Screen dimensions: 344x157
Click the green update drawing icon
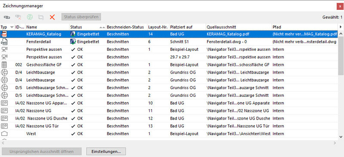coord(29,17)
